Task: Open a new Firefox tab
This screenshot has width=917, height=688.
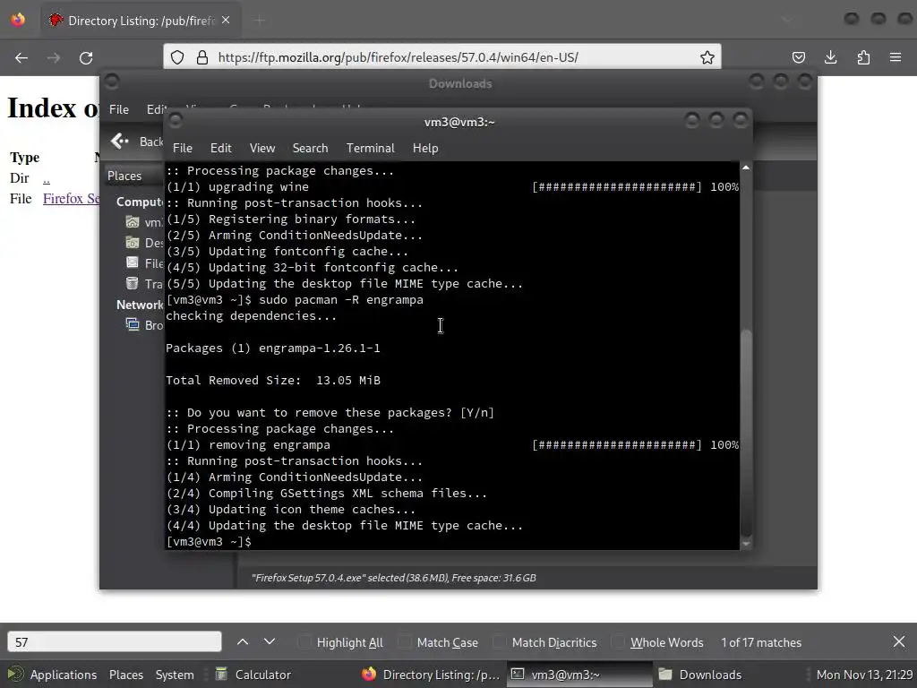Action: [260, 21]
